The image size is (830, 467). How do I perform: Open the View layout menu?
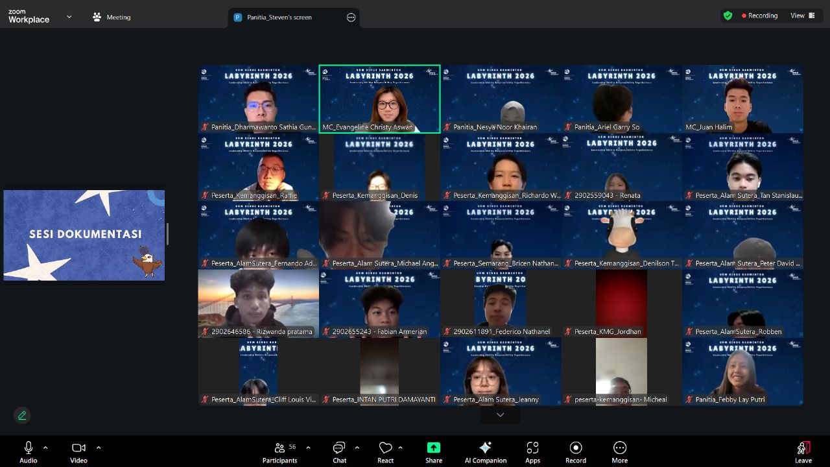tap(802, 16)
